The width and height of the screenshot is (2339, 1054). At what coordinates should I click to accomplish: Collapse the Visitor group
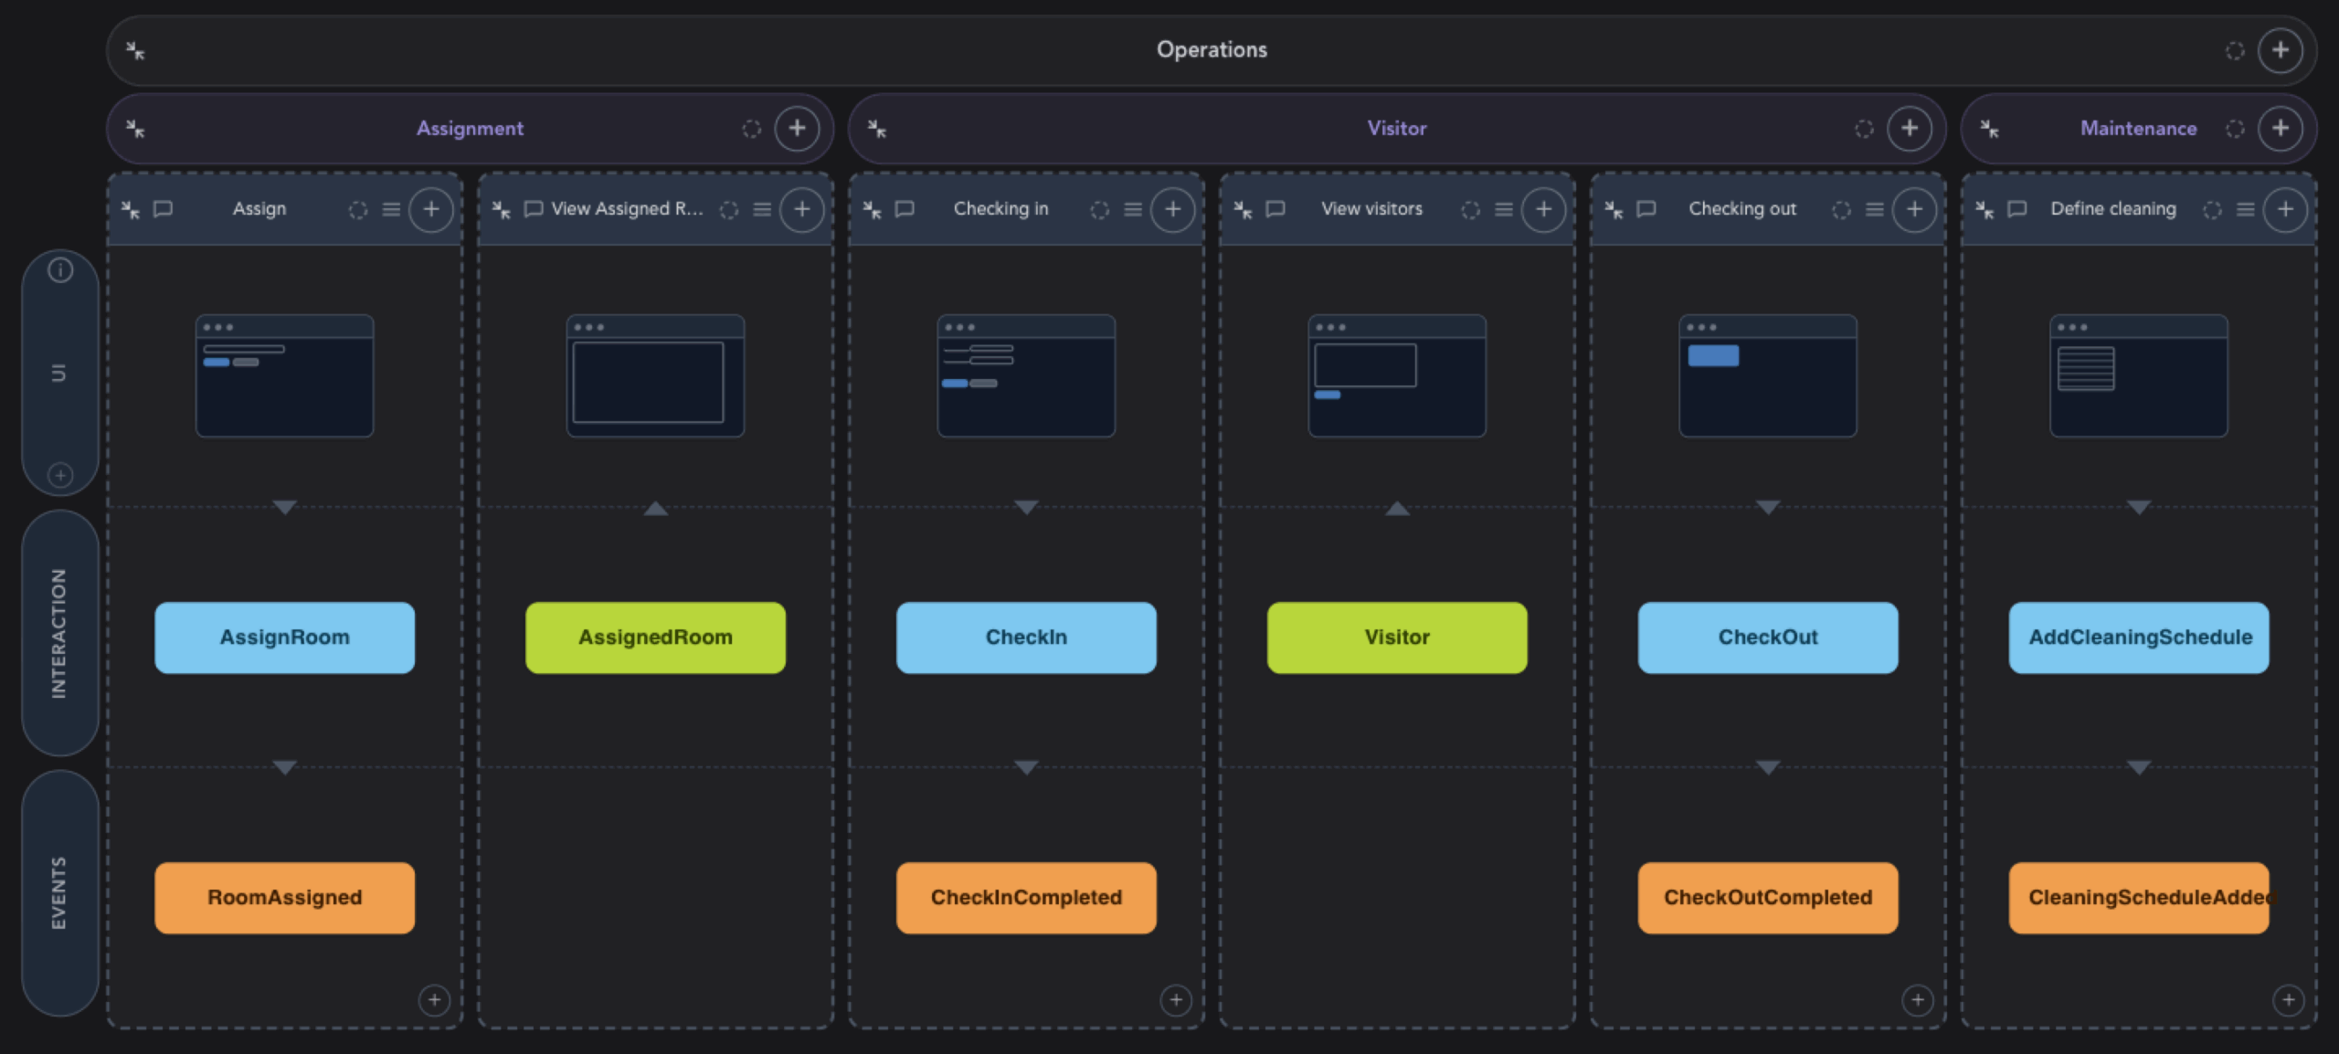[x=877, y=129]
